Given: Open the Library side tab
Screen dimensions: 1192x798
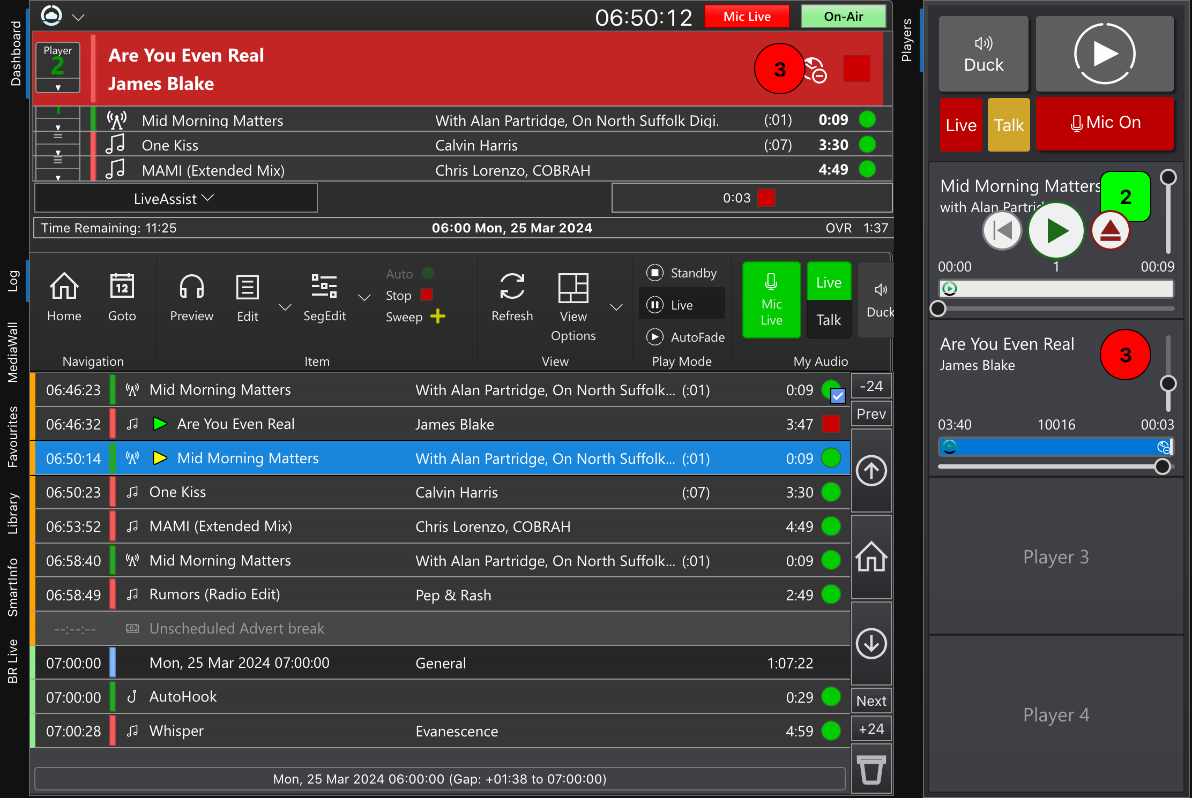Looking at the screenshot, I should point(13,513).
